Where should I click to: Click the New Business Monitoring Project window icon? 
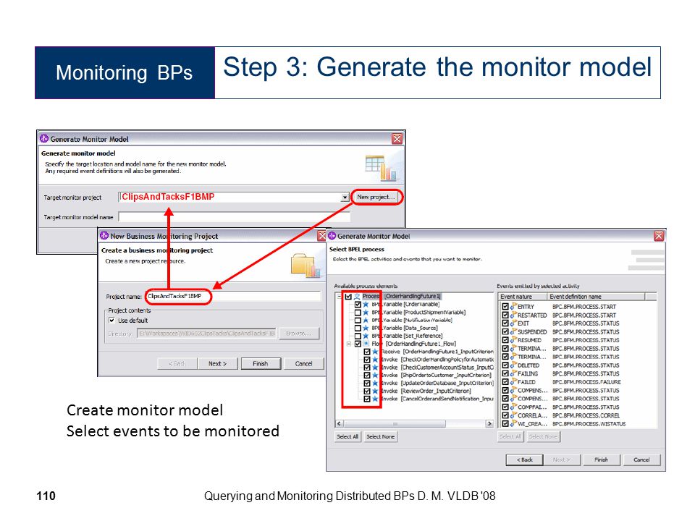click(x=104, y=236)
